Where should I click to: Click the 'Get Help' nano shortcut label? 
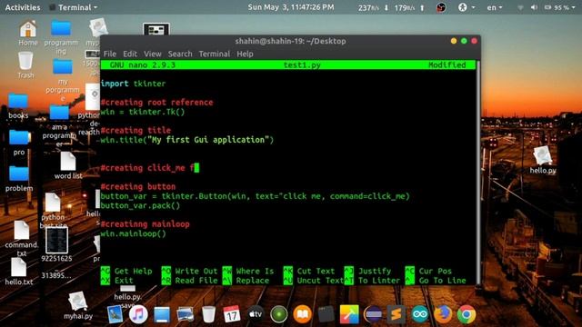tap(134, 271)
